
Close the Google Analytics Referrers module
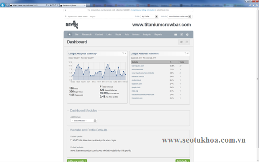[x=188, y=53]
